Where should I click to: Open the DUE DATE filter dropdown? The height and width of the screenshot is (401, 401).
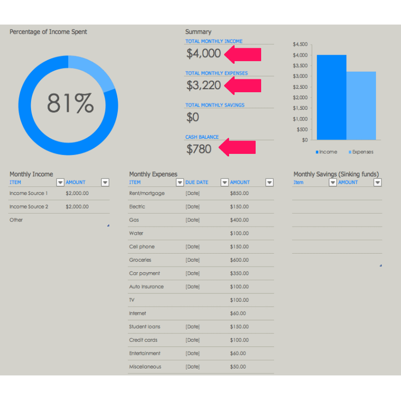225,182
